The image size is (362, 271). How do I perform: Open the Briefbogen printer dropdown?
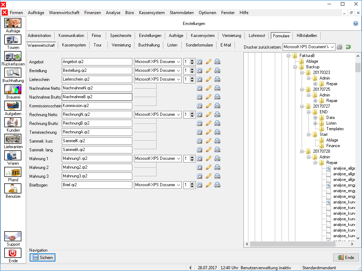coord(179,185)
